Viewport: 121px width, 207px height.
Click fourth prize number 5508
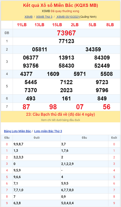(x=107, y=74)
